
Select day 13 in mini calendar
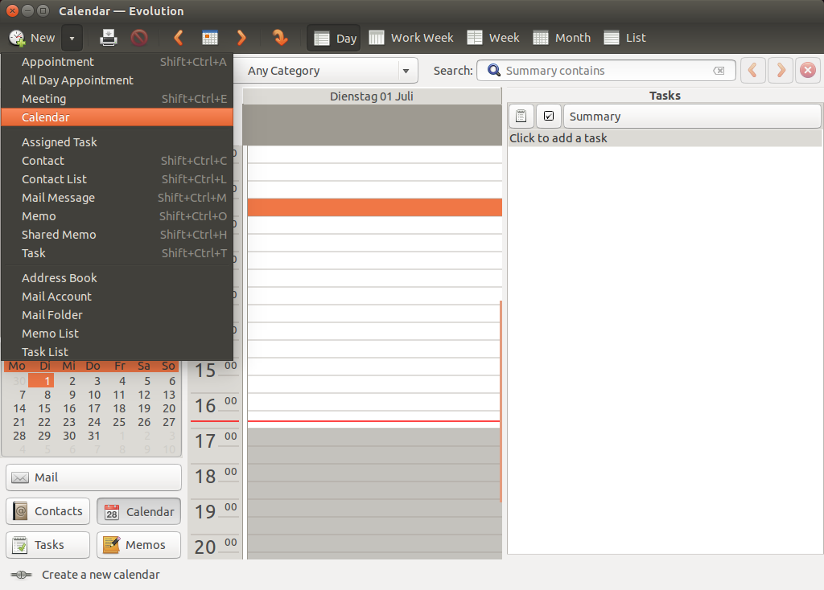(x=169, y=395)
